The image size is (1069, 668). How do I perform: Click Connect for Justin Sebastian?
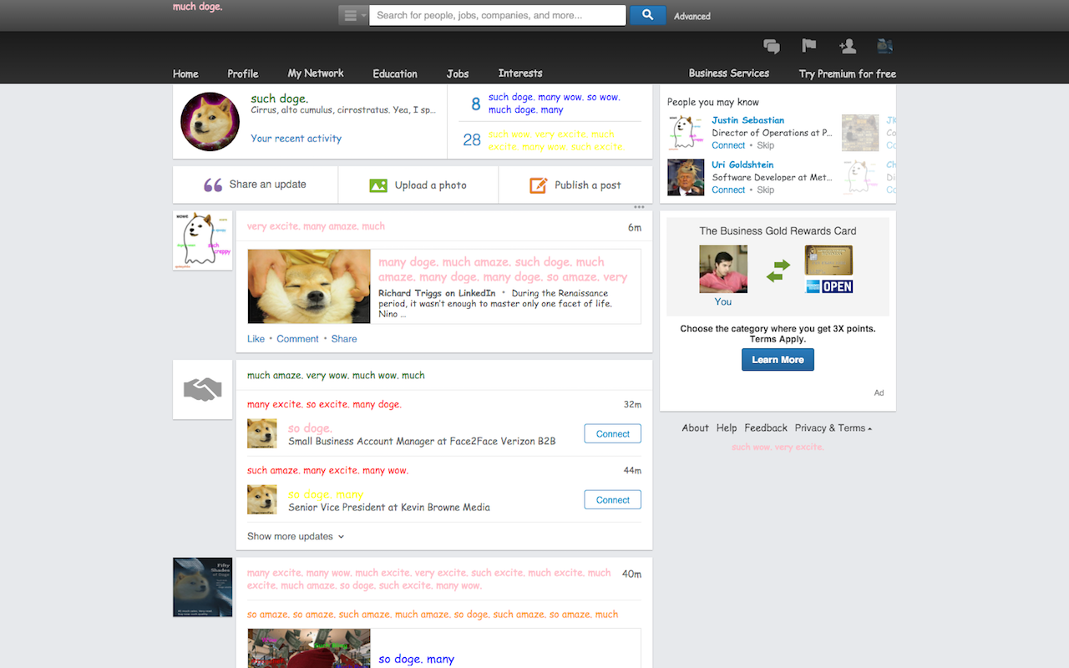point(727,144)
